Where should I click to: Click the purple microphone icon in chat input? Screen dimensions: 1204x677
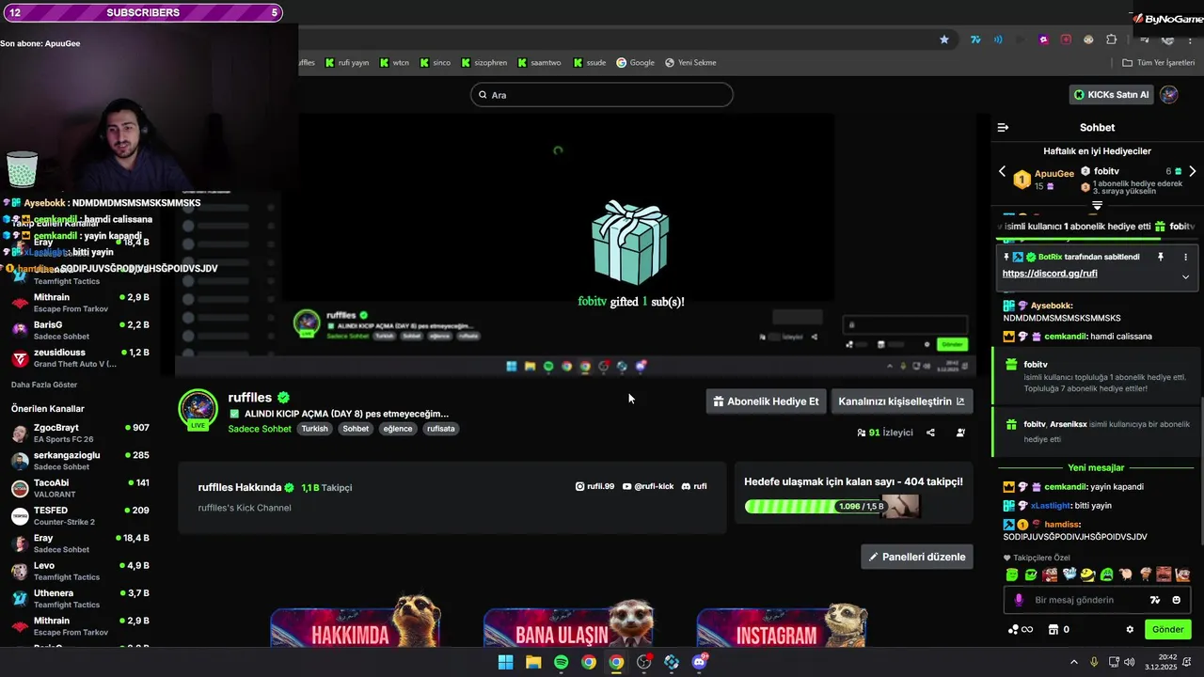click(x=1019, y=600)
